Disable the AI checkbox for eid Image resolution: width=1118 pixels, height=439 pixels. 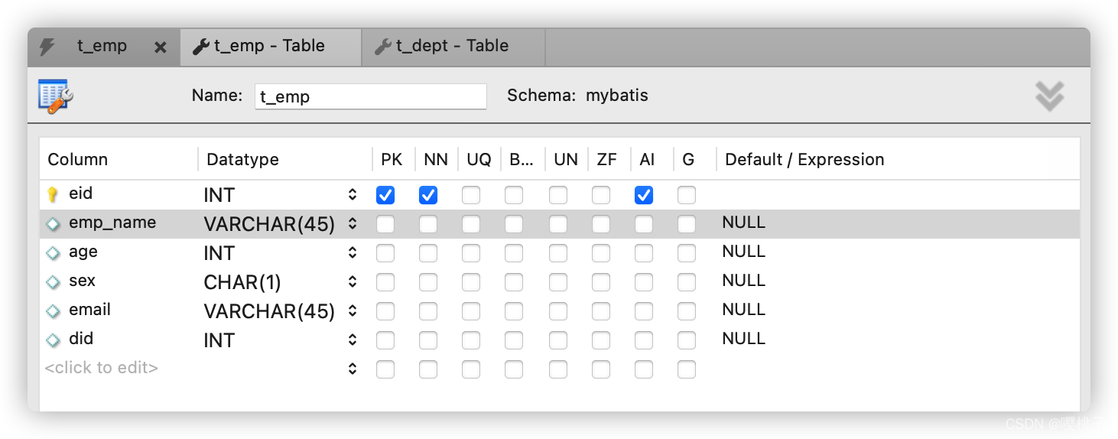[644, 195]
